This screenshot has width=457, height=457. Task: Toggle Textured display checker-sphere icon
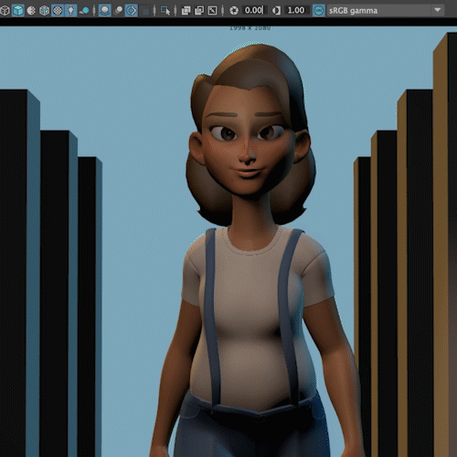pos(58,11)
